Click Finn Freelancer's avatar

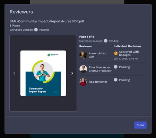pos(83,69)
